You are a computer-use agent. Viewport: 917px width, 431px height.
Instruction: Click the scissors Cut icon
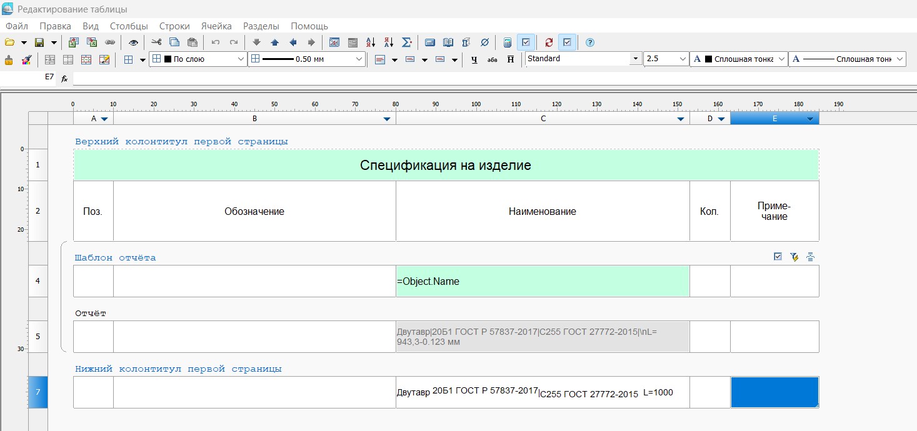(x=156, y=42)
